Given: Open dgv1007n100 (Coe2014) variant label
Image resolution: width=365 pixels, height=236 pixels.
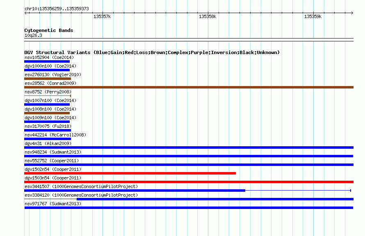Looking at the screenshot, I should click(50, 100).
